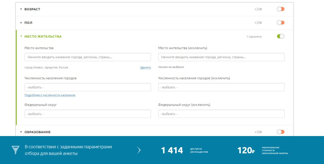
Task: Click the right chevron arrow in footer
Action: click(x=139, y=150)
